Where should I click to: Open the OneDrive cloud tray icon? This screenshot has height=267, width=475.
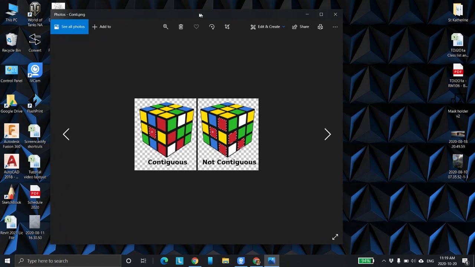[x=421, y=261]
